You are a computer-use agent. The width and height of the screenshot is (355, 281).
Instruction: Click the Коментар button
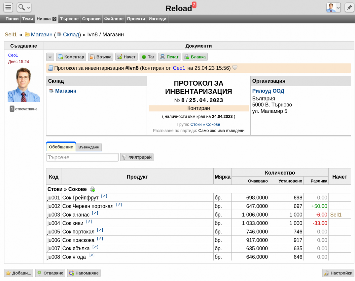pyautogui.click(x=71, y=57)
